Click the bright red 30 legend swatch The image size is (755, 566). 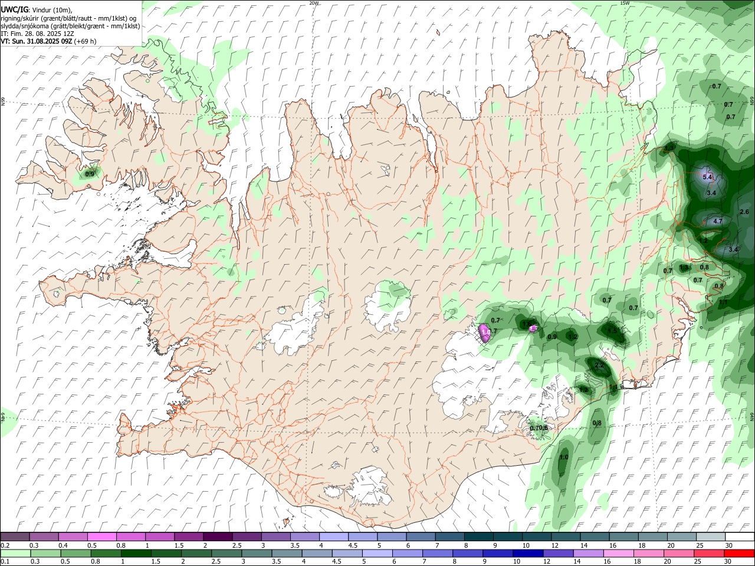[x=738, y=553]
